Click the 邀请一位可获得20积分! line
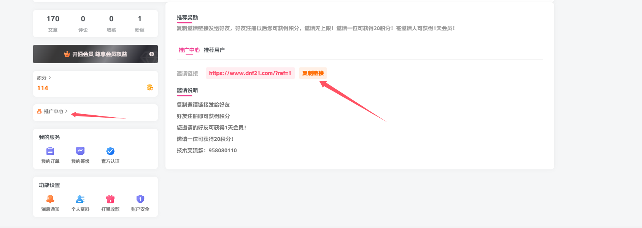Image resolution: width=642 pixels, height=228 pixels. (205, 139)
